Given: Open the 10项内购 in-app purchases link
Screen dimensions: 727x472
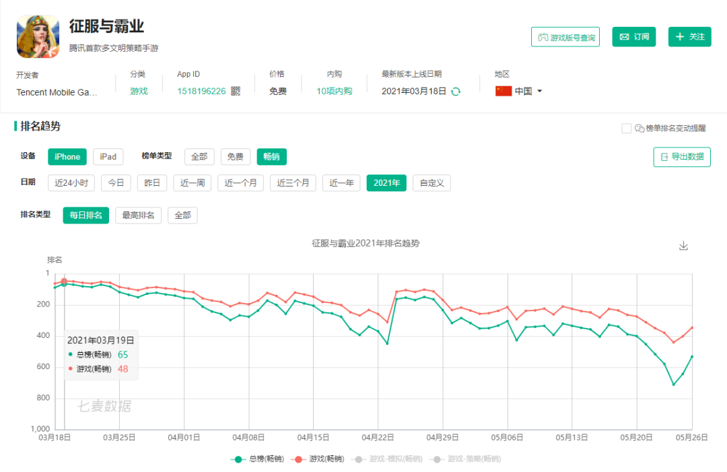Looking at the screenshot, I should 335,92.
